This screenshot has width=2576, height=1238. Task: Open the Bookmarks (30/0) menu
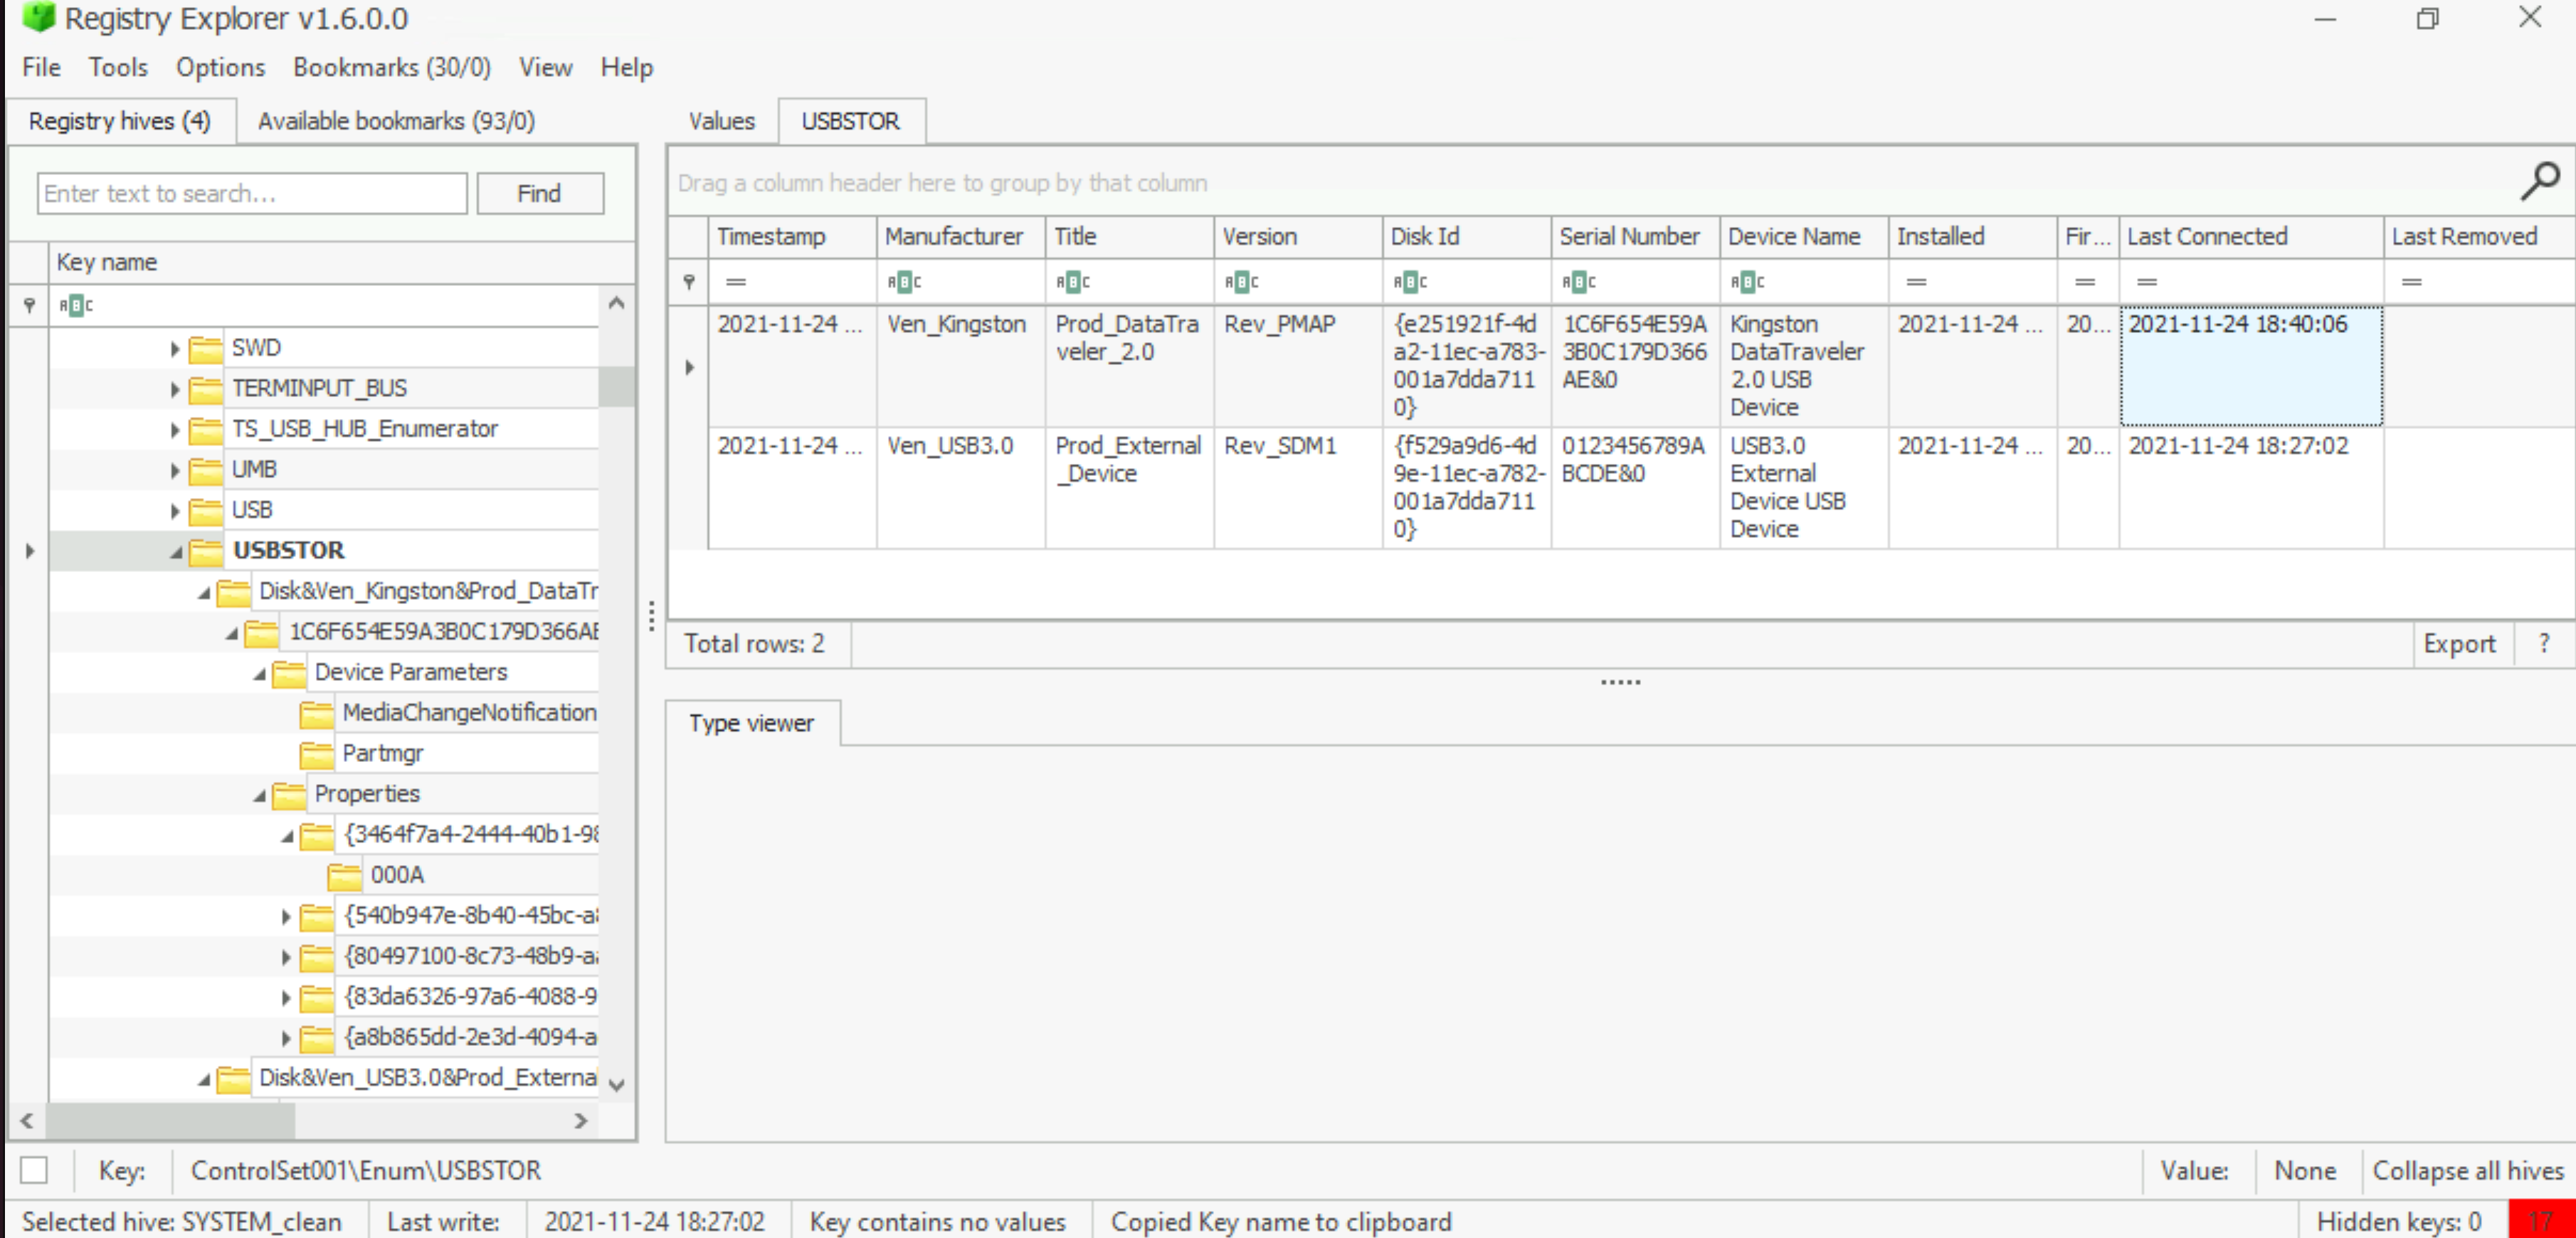coord(392,67)
